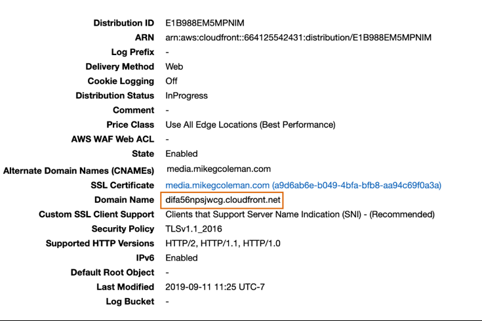Select the ARN value text
The image size is (482, 321).
[x=298, y=37]
